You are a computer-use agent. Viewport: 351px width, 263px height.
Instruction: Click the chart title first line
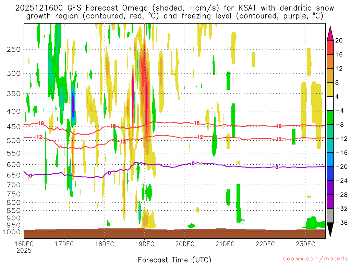coord(174,8)
